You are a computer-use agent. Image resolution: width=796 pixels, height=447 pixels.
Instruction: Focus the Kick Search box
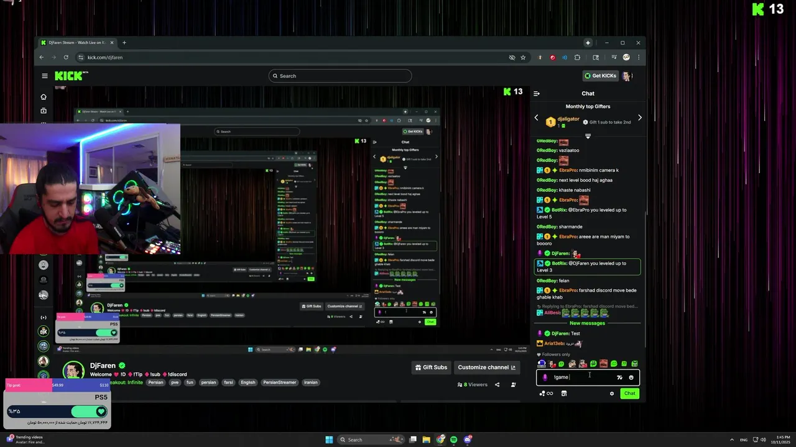(340, 76)
